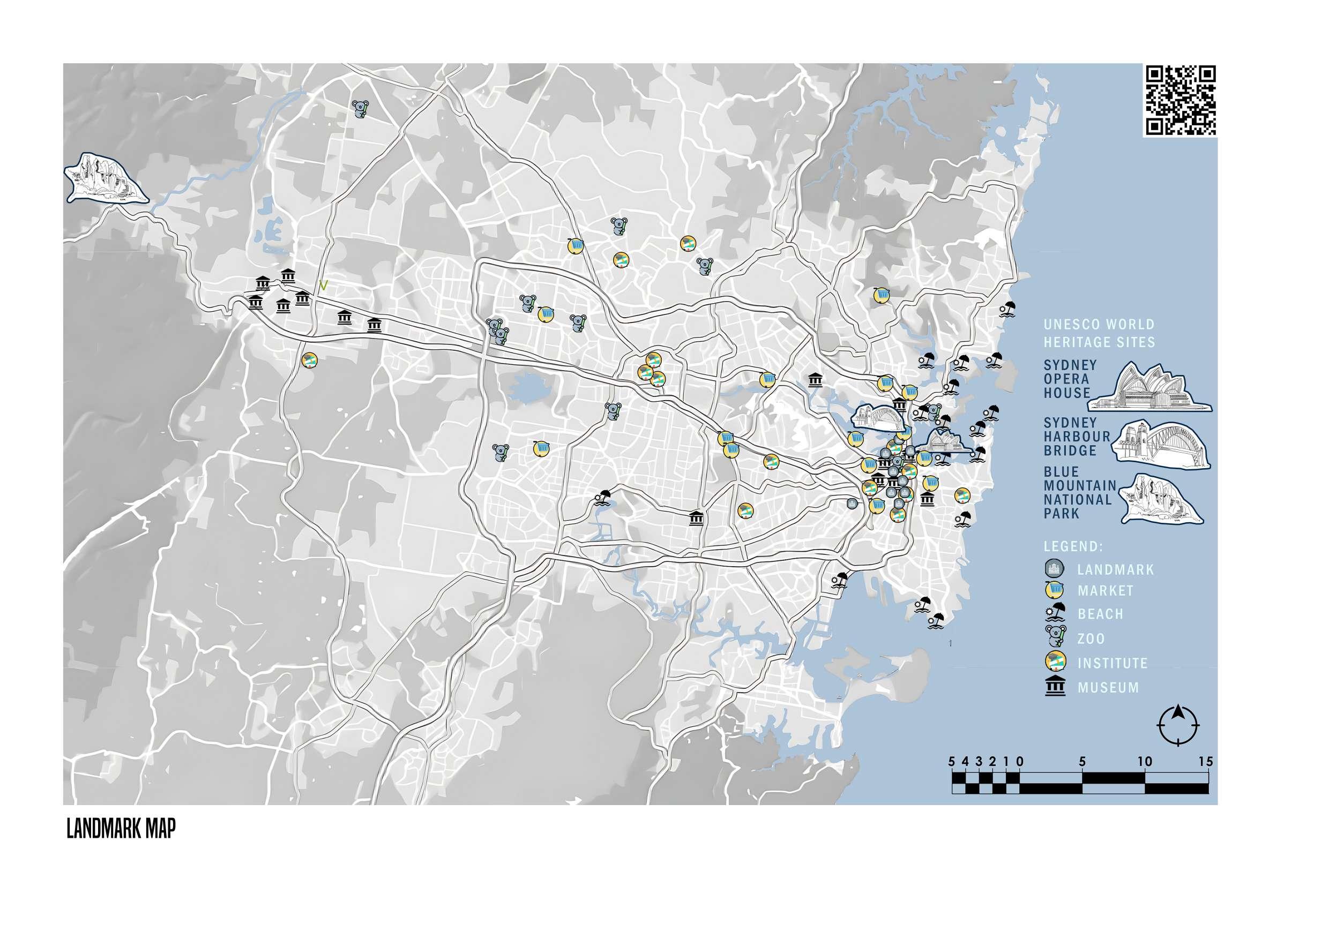Select the easternmost institute marker near the coast
This screenshot has height=939, width=1329.
click(962, 495)
